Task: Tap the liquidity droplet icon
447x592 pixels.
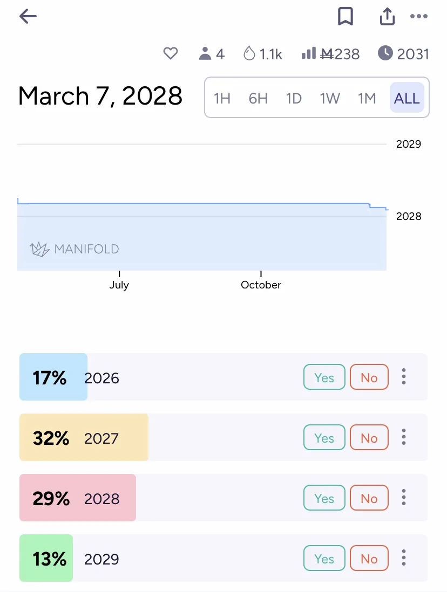Action: click(x=249, y=53)
